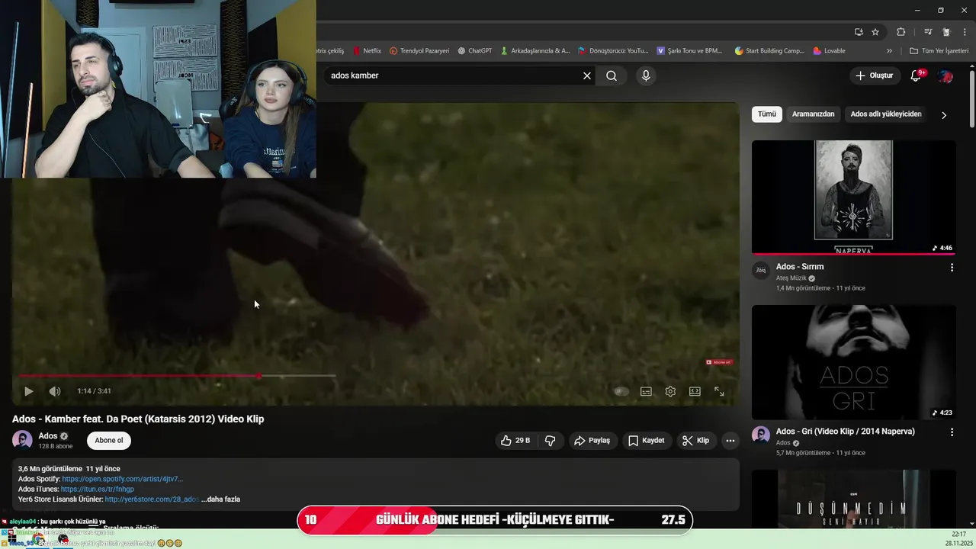Clear the search box with the X

tap(587, 75)
